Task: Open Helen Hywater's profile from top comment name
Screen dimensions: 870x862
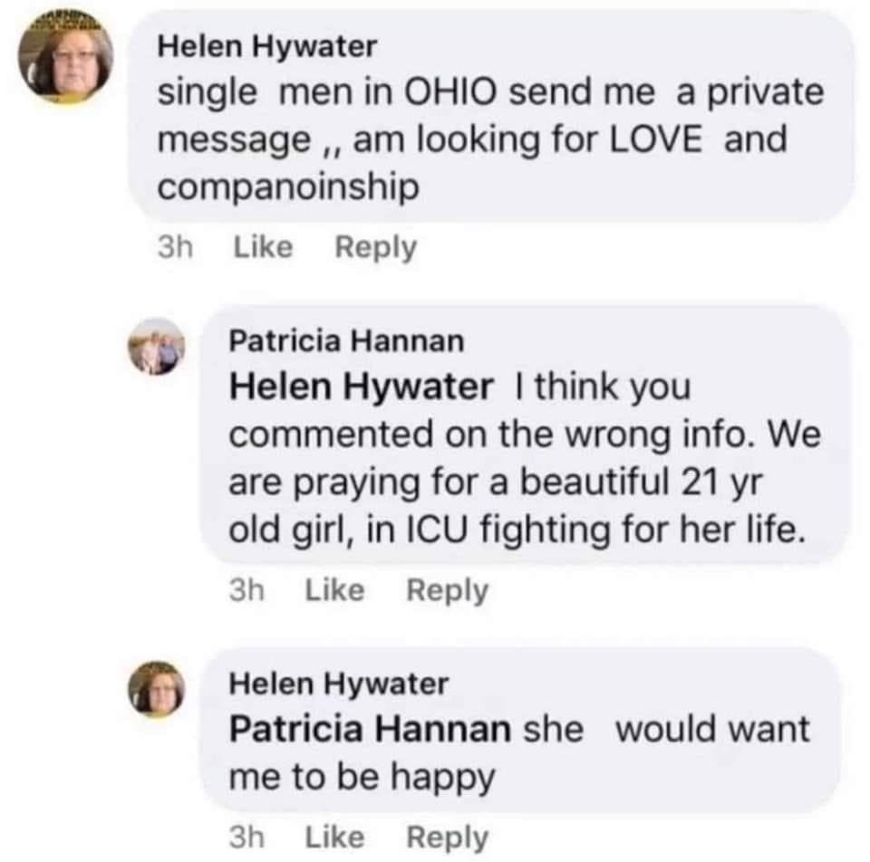Action: point(266,49)
